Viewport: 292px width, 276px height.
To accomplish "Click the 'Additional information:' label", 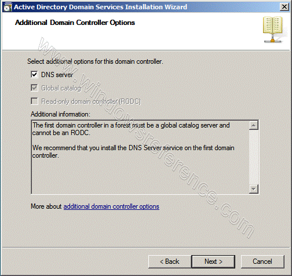I will pyautogui.click(x=60, y=114).
